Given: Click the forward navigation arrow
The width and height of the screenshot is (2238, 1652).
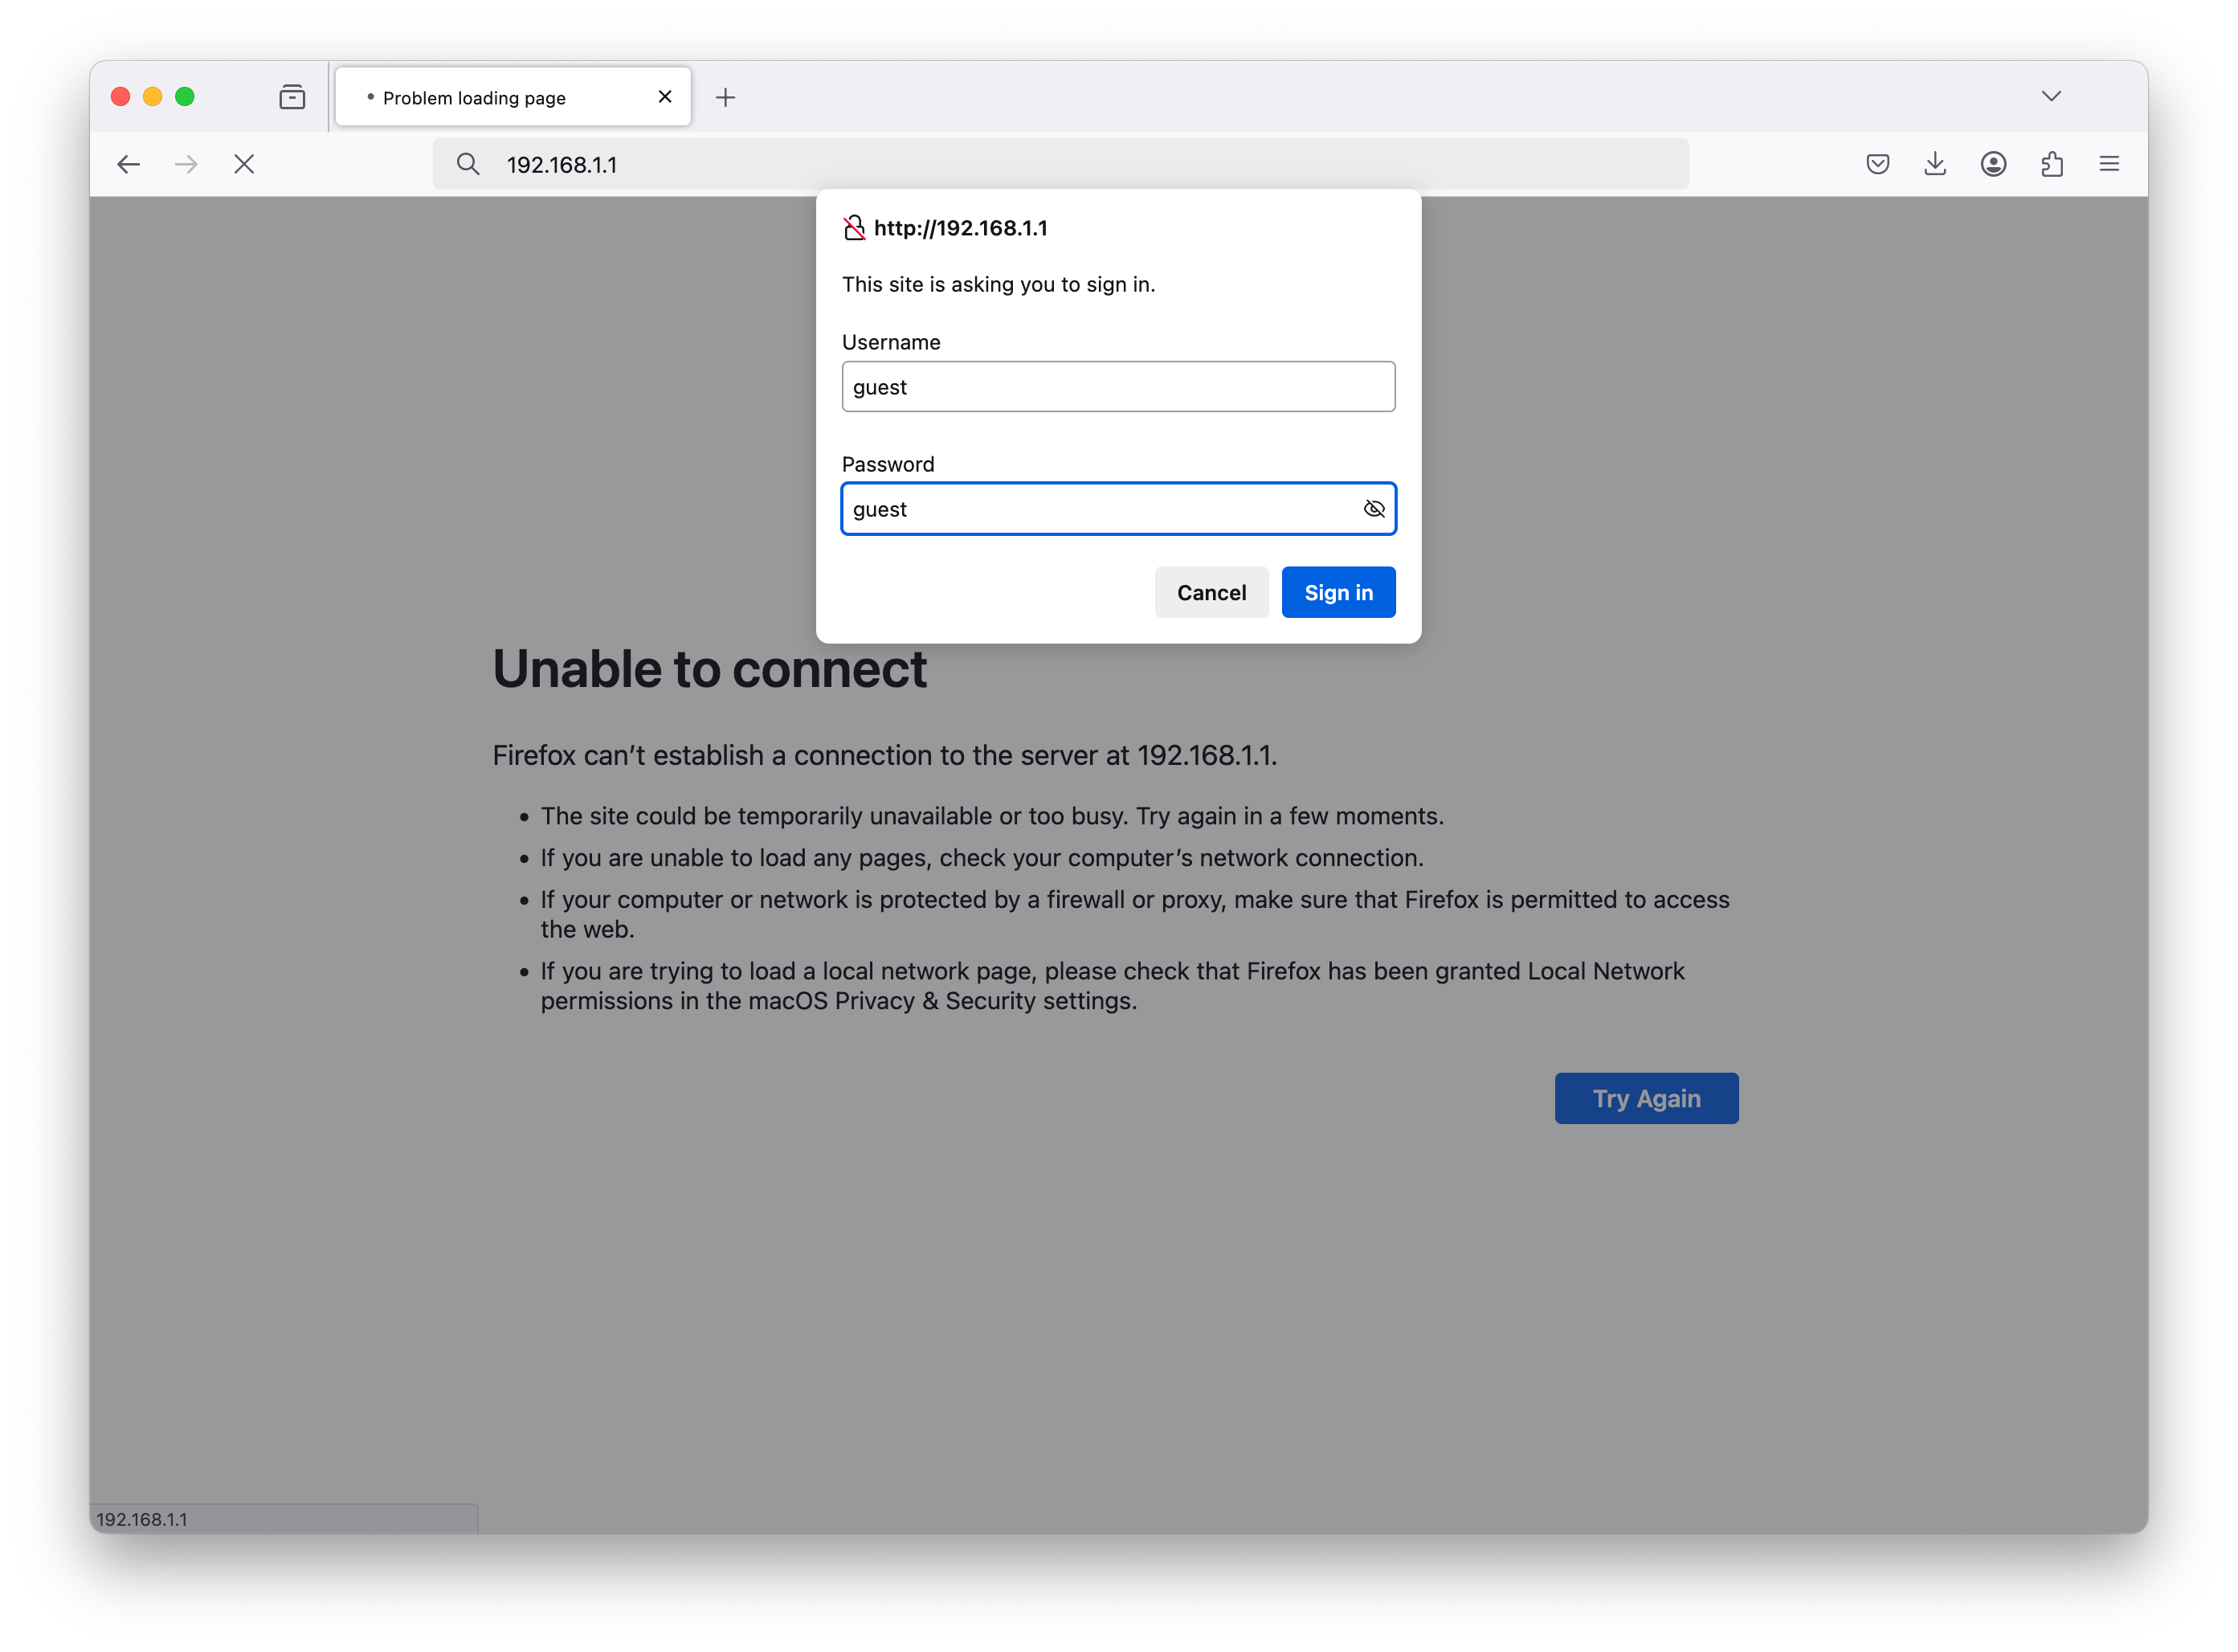Looking at the screenshot, I should pos(186,164).
